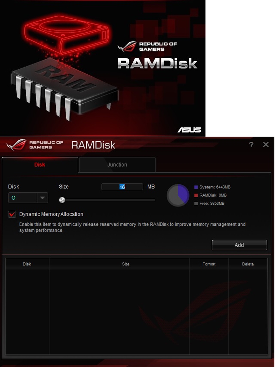
Task: Click the Add button
Action: pos(239,245)
